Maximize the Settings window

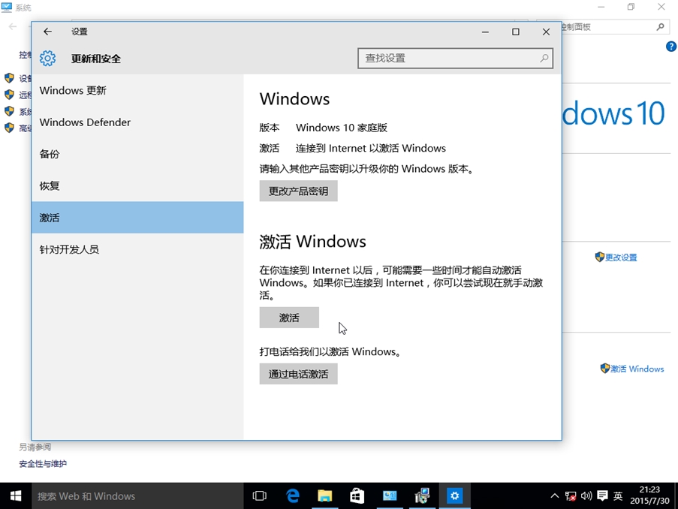pos(515,32)
